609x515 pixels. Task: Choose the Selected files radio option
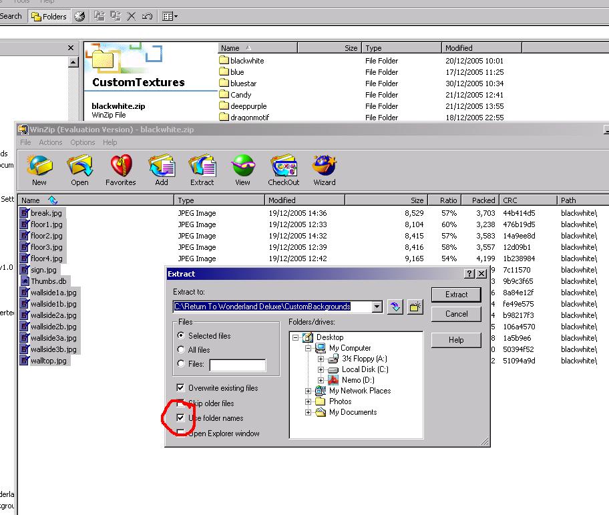180,335
